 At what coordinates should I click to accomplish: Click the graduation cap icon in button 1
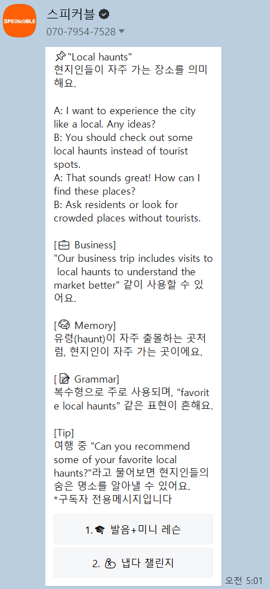pyautogui.click(x=100, y=530)
